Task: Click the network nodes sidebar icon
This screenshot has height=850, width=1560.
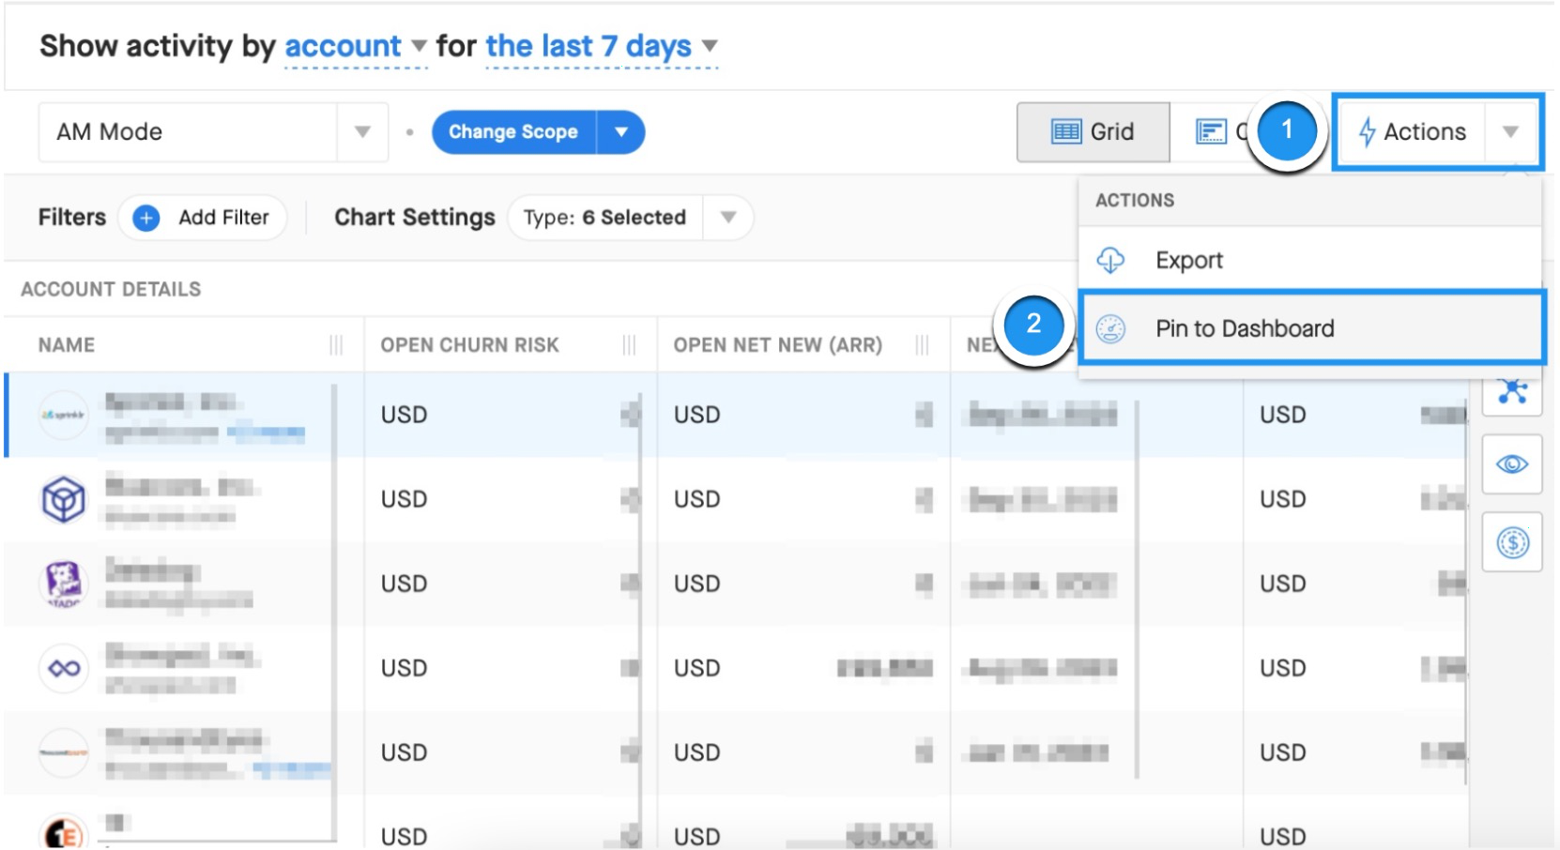Action: (1512, 390)
